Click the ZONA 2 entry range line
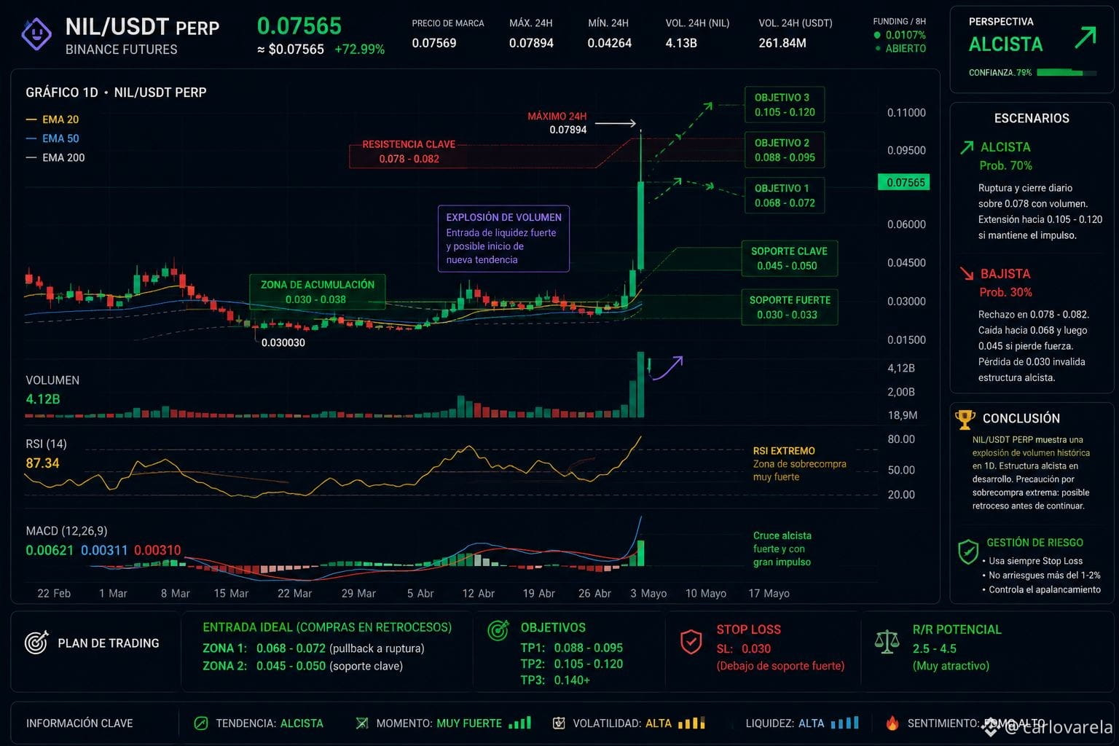The width and height of the screenshot is (1119, 746). 302,666
